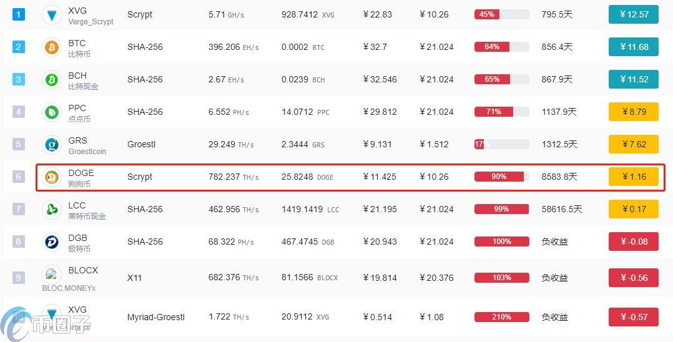The width and height of the screenshot is (673, 342).
Task: Click the broken BLOCX image icon
Action: (51, 274)
